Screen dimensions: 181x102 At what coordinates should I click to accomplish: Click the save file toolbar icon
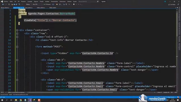click(x=14, y=5)
